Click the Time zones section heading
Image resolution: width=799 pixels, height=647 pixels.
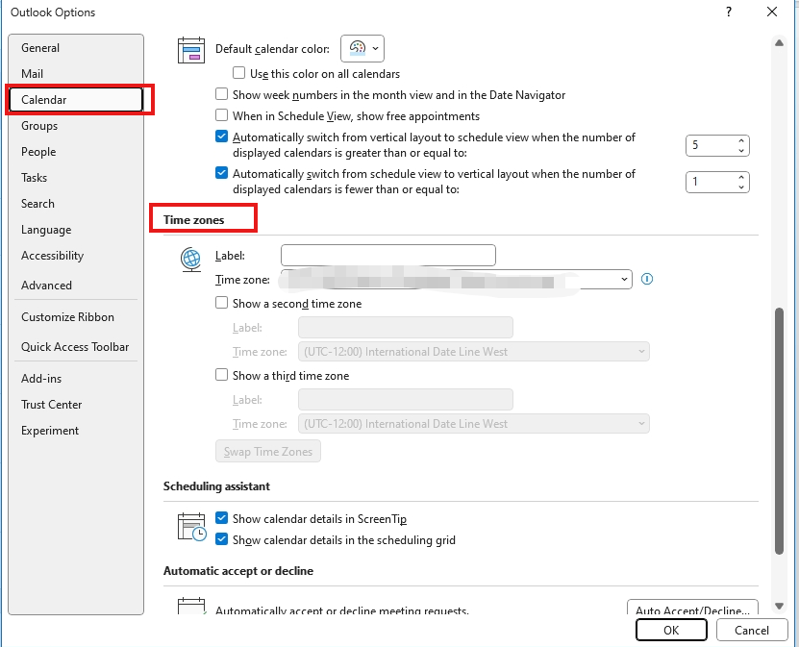(193, 220)
